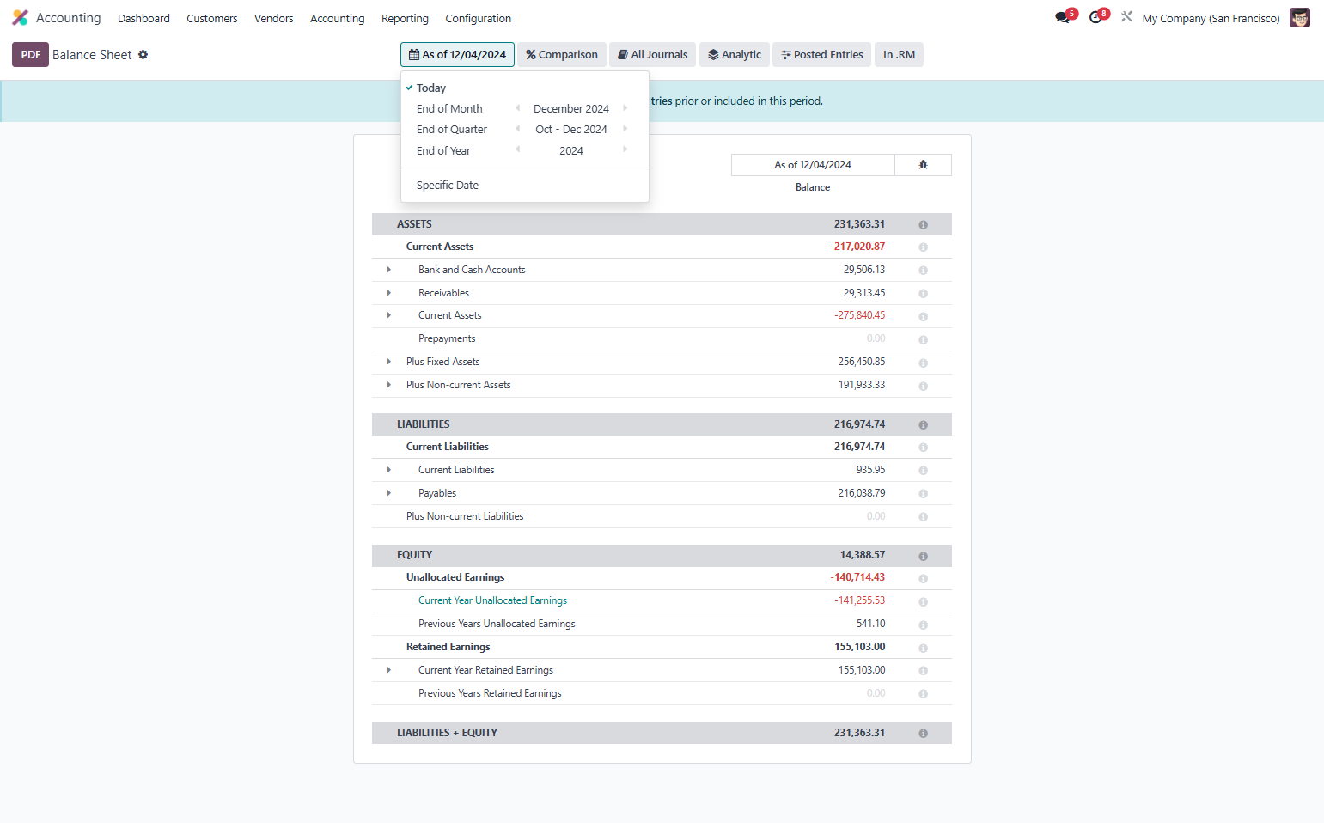Click My Company (San Francisco) switcher
The height and width of the screenshot is (823, 1324).
tap(1211, 18)
